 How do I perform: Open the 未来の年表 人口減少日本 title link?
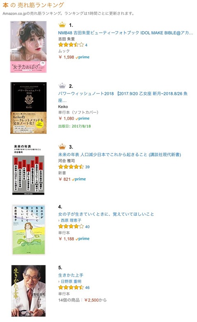coord(119,154)
